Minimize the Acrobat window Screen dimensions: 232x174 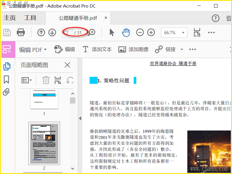point(199,6)
